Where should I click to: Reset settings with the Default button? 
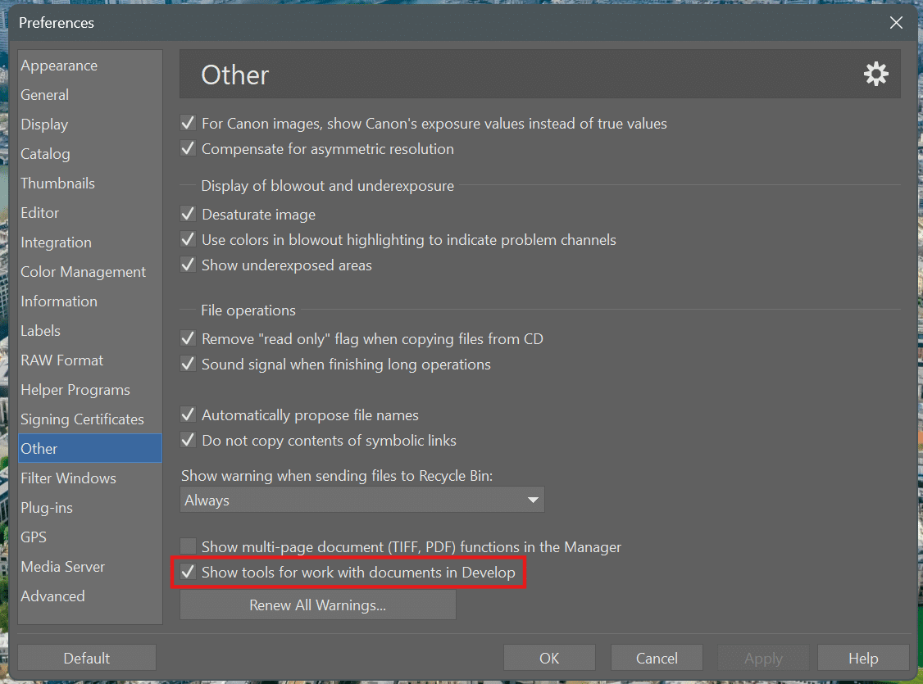coord(87,659)
